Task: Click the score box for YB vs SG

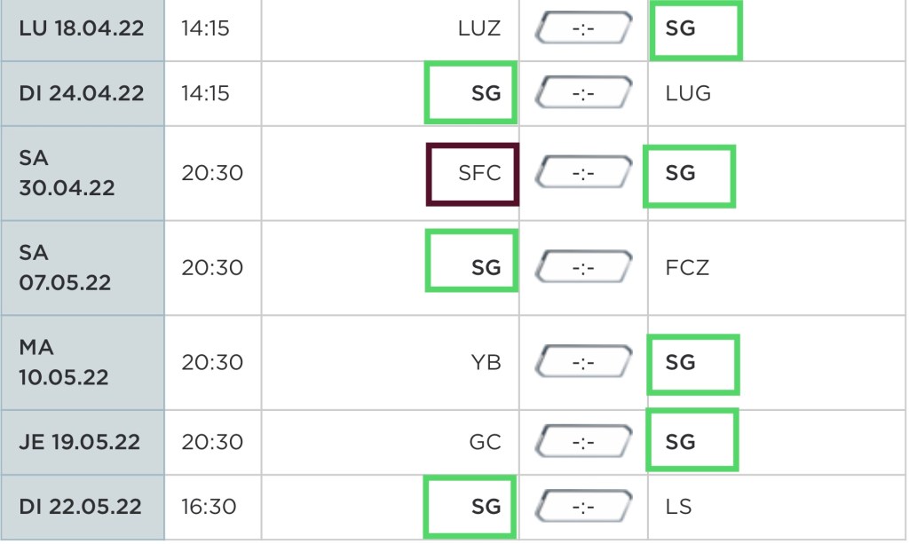Action: [583, 362]
